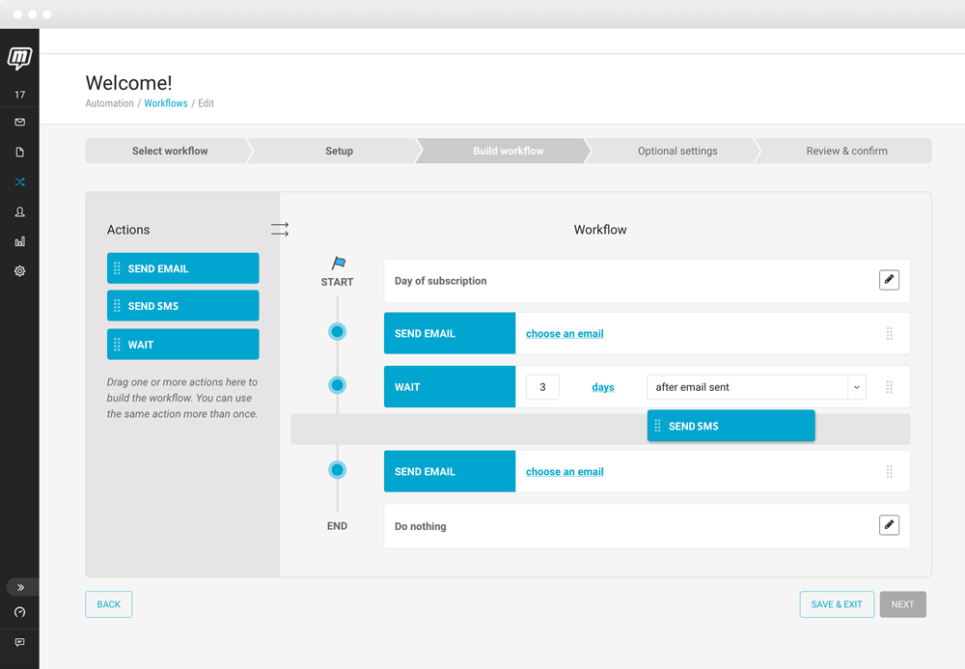Open the settings gear icon in sidebar
Image resolution: width=965 pixels, height=669 pixels.
(19, 271)
